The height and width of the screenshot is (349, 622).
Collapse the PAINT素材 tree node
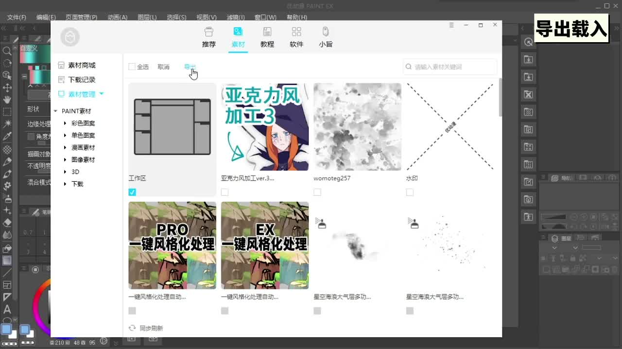tap(56, 111)
